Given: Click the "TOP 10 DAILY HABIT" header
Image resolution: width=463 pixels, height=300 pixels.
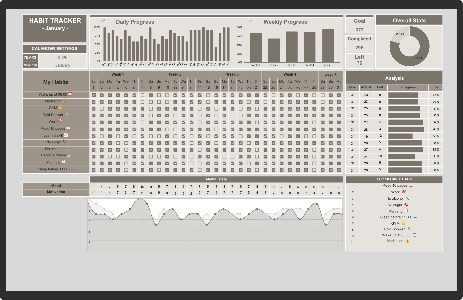Looking at the screenshot, I should [x=394, y=179].
